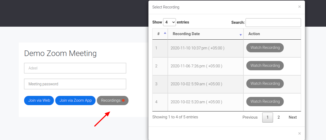Viewport: 326px width, 140px height.
Task: Open the Show entries count dropdown
Action: (x=169, y=22)
